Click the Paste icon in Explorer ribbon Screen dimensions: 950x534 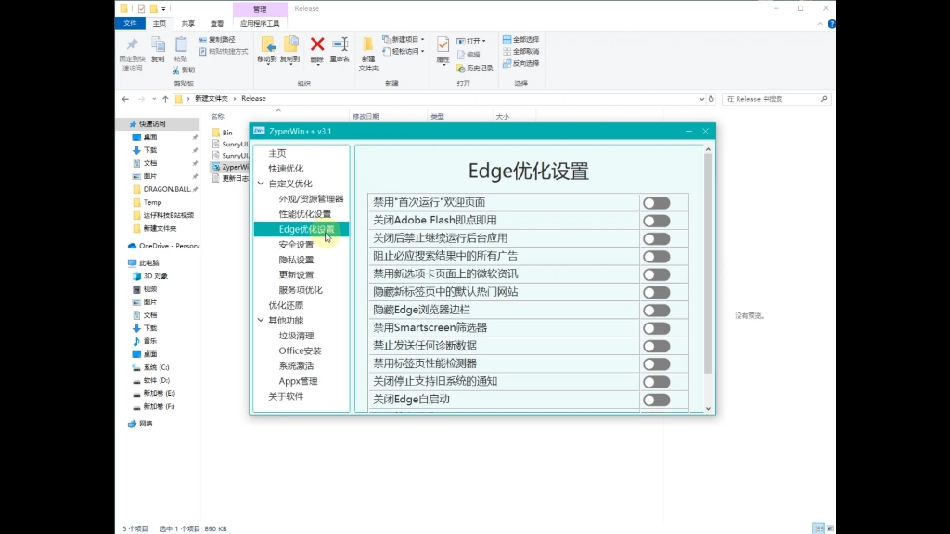click(181, 44)
